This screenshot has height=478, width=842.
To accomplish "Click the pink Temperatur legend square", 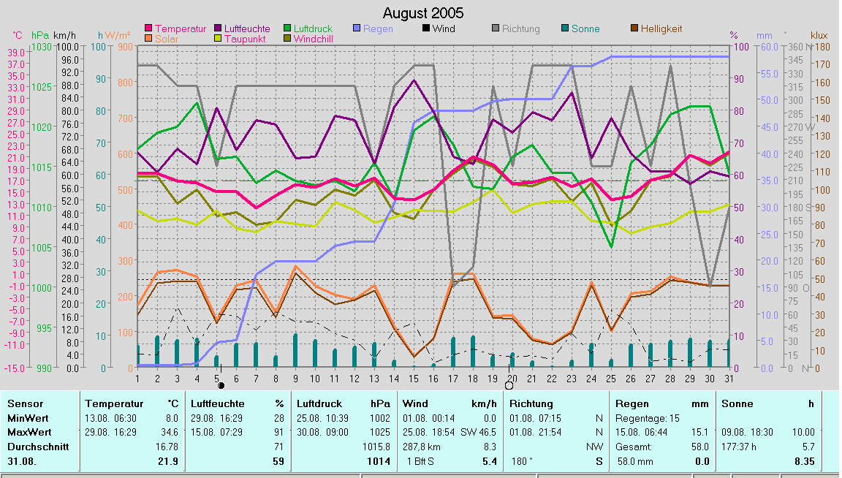I will [150, 29].
